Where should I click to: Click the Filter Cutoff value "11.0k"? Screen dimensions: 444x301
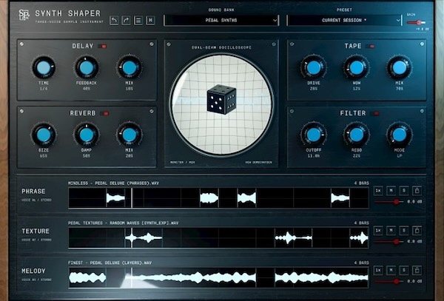pos(314,156)
